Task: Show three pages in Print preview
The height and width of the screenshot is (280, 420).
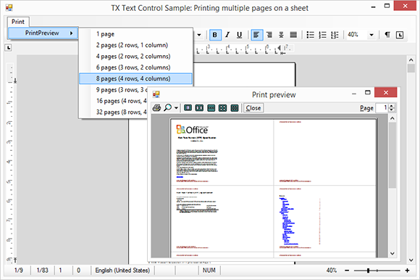Action: coord(211,108)
